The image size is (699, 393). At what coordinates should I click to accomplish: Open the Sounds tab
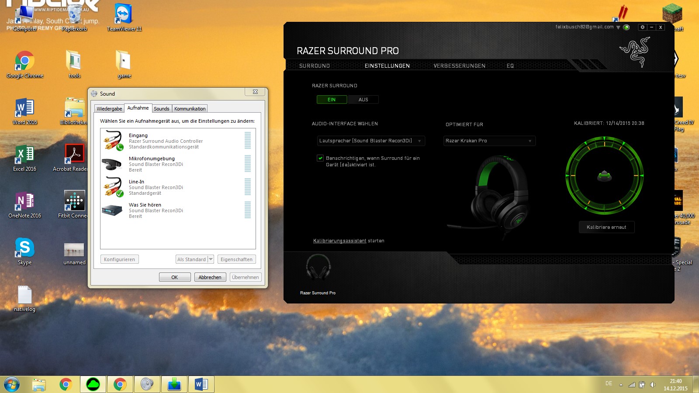162,109
